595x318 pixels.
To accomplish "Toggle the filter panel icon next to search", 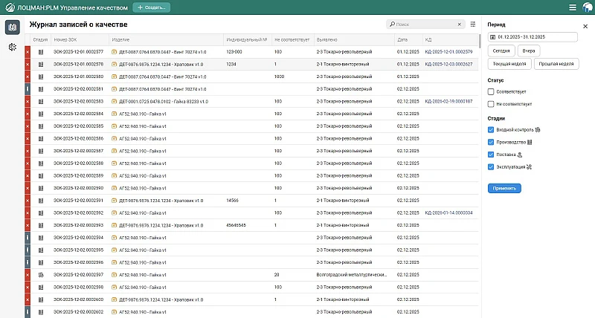I will (473, 25).
